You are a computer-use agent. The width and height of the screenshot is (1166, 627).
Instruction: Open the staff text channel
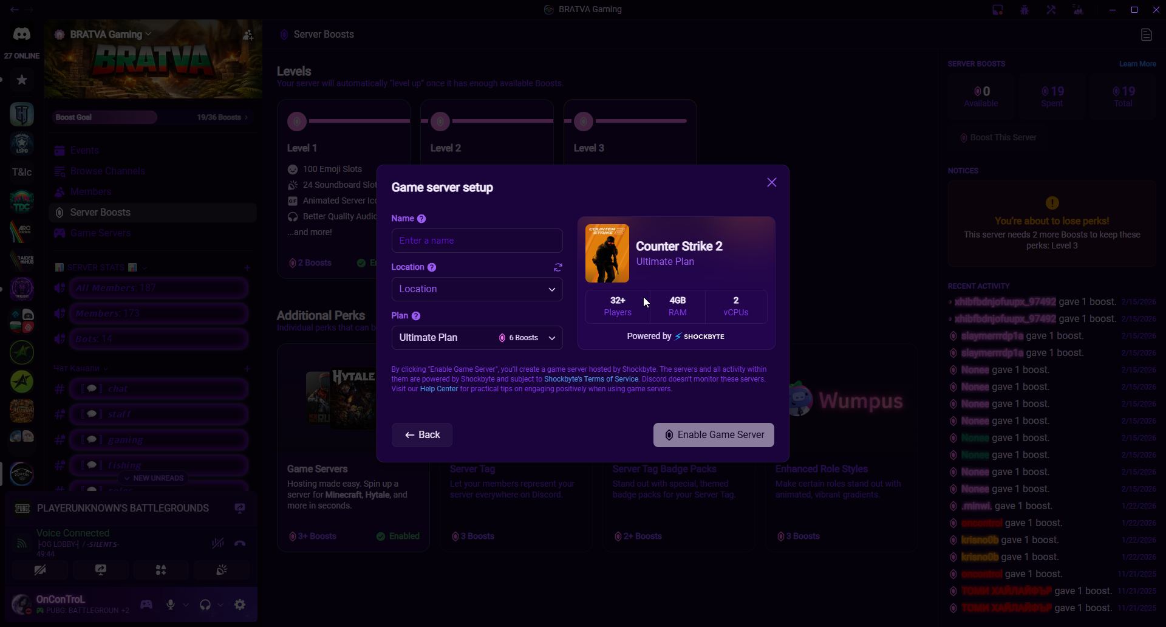[x=159, y=414]
